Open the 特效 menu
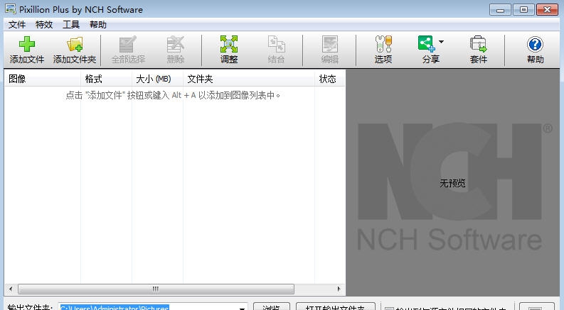This screenshot has height=310, width=564. [x=44, y=24]
